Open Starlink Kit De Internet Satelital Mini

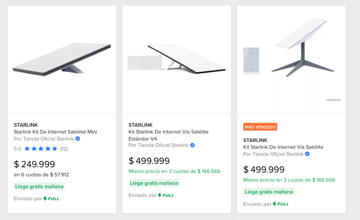pyautogui.click(x=55, y=132)
